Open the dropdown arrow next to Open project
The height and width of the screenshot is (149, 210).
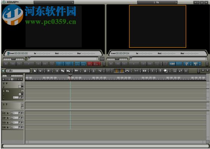(x=44, y=71)
